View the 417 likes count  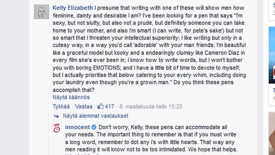click(110, 106)
